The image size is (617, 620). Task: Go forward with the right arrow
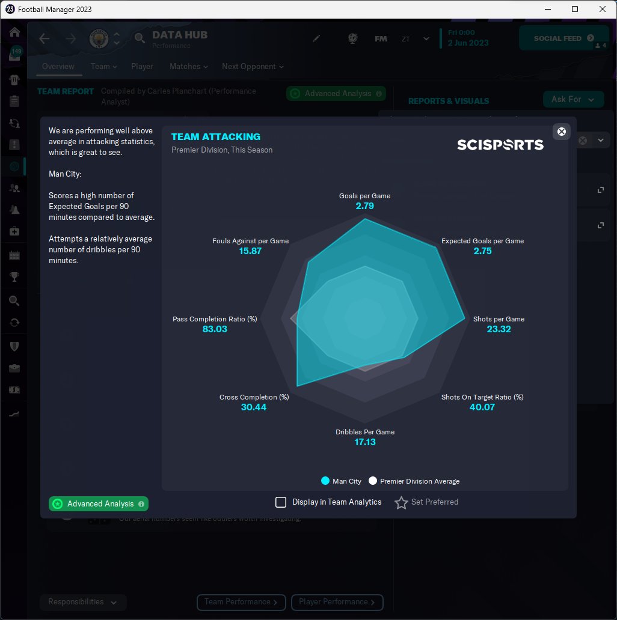71,38
